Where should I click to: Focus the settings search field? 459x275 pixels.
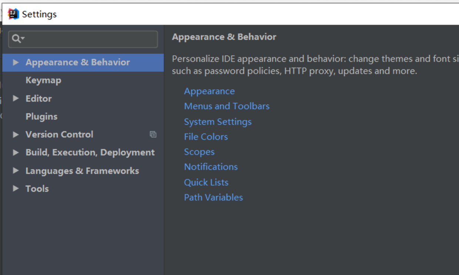(x=89, y=39)
